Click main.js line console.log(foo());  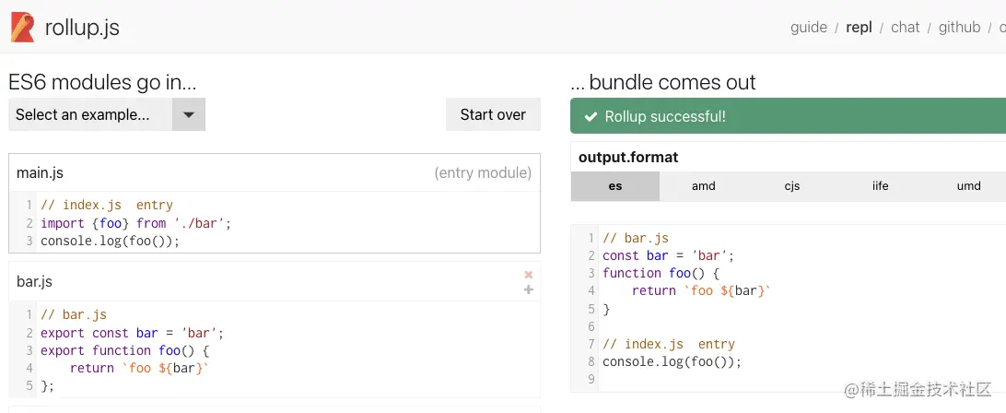[x=110, y=241]
